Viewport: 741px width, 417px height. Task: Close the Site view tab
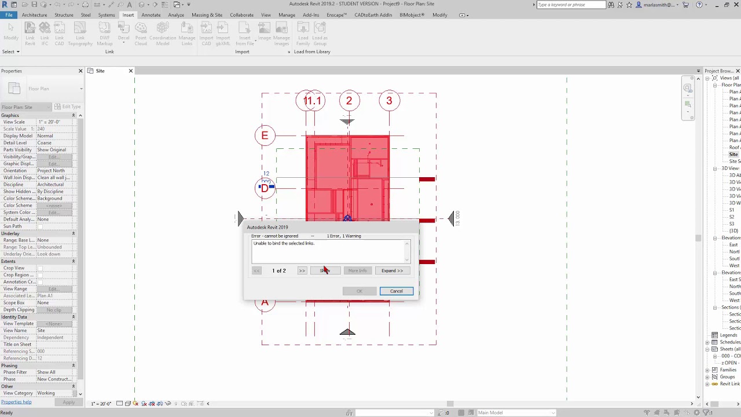pyautogui.click(x=130, y=71)
